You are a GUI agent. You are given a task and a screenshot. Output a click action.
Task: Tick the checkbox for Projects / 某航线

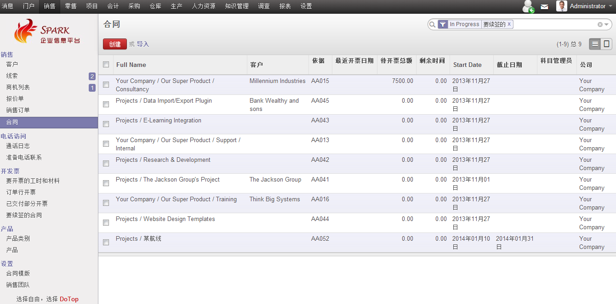tap(106, 243)
